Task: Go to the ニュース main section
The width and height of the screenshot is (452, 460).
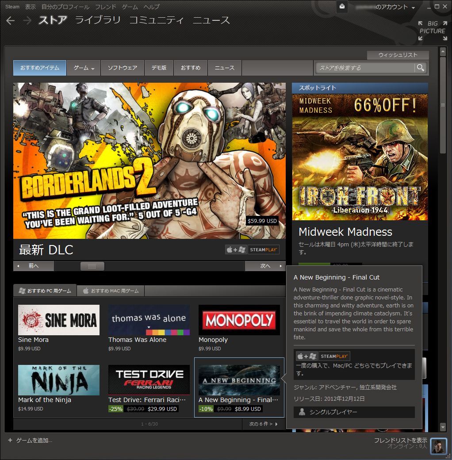Action: pyautogui.click(x=211, y=20)
